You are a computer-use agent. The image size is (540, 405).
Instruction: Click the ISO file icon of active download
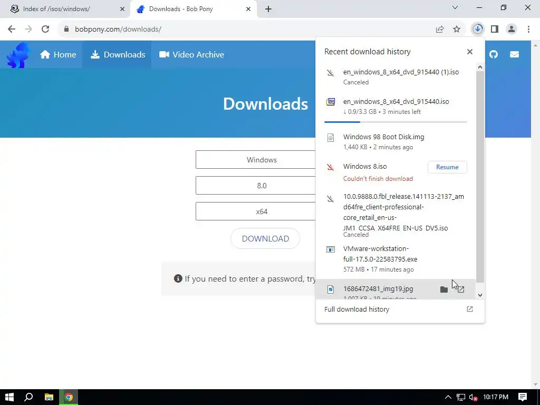click(x=331, y=102)
